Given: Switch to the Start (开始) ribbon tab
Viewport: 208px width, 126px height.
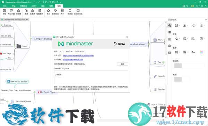Looking at the screenshot, I should click(14, 6).
